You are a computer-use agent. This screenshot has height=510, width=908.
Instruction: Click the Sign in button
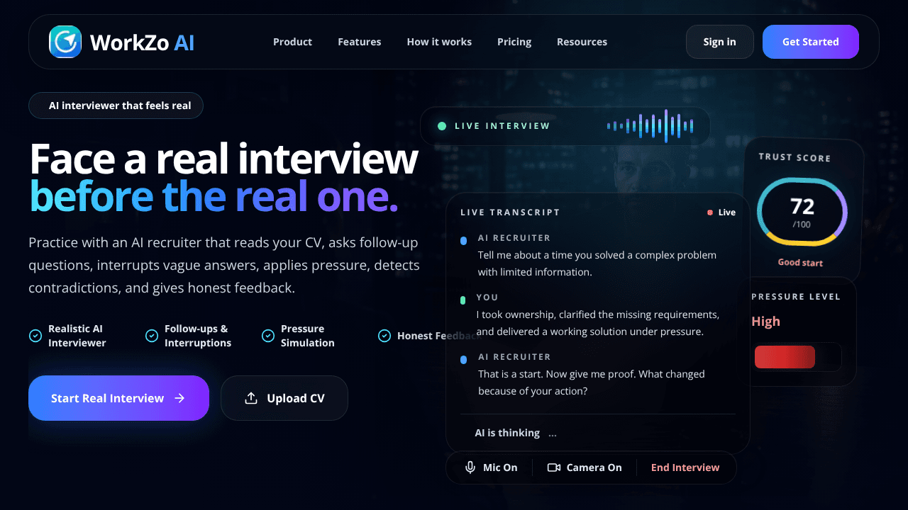(719, 42)
